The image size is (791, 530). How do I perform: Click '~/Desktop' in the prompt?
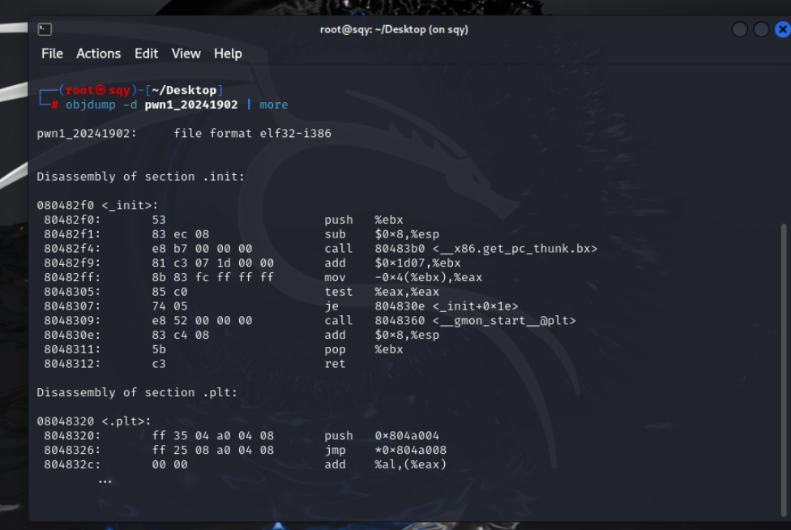184,90
